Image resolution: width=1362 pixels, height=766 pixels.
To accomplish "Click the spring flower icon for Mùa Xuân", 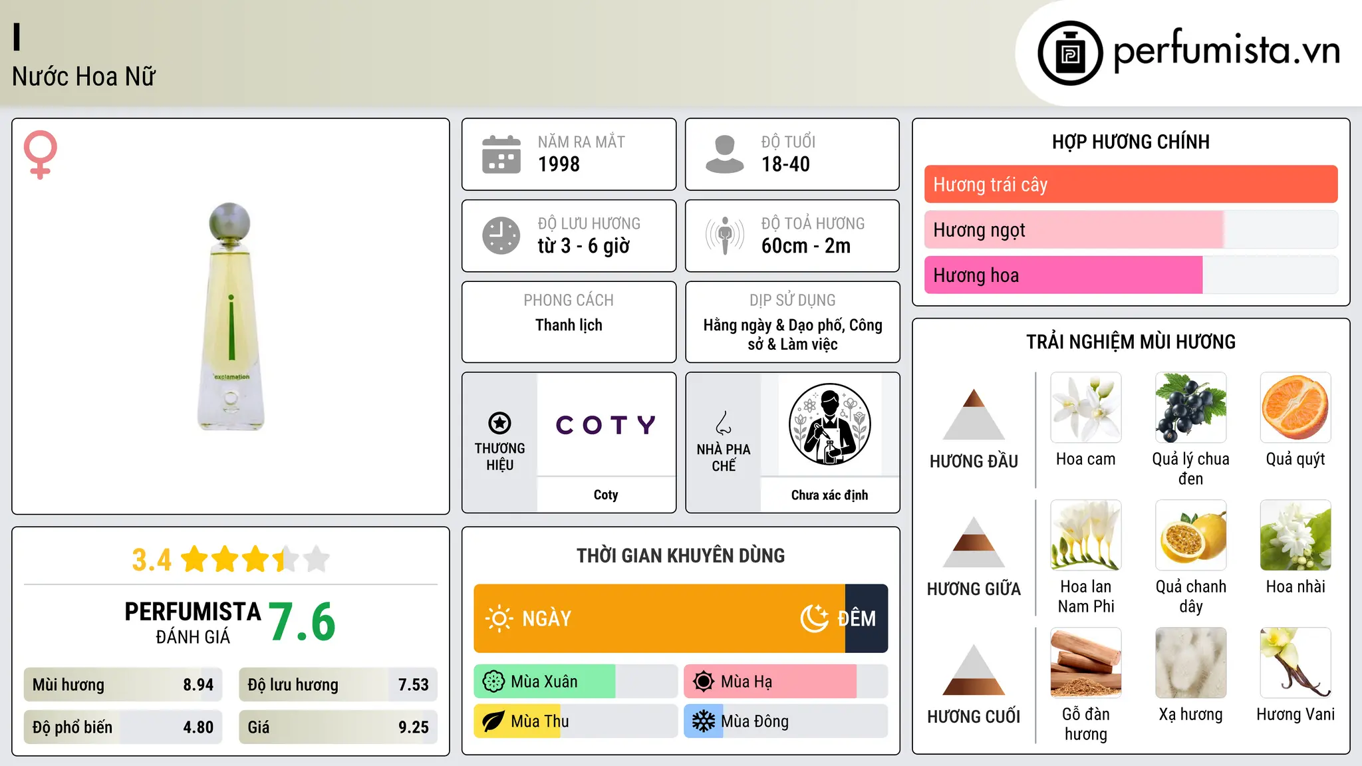I will 493,682.
